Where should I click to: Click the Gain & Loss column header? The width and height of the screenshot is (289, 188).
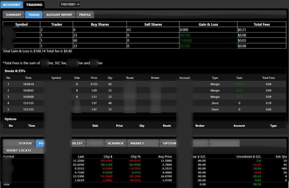pos(208,25)
